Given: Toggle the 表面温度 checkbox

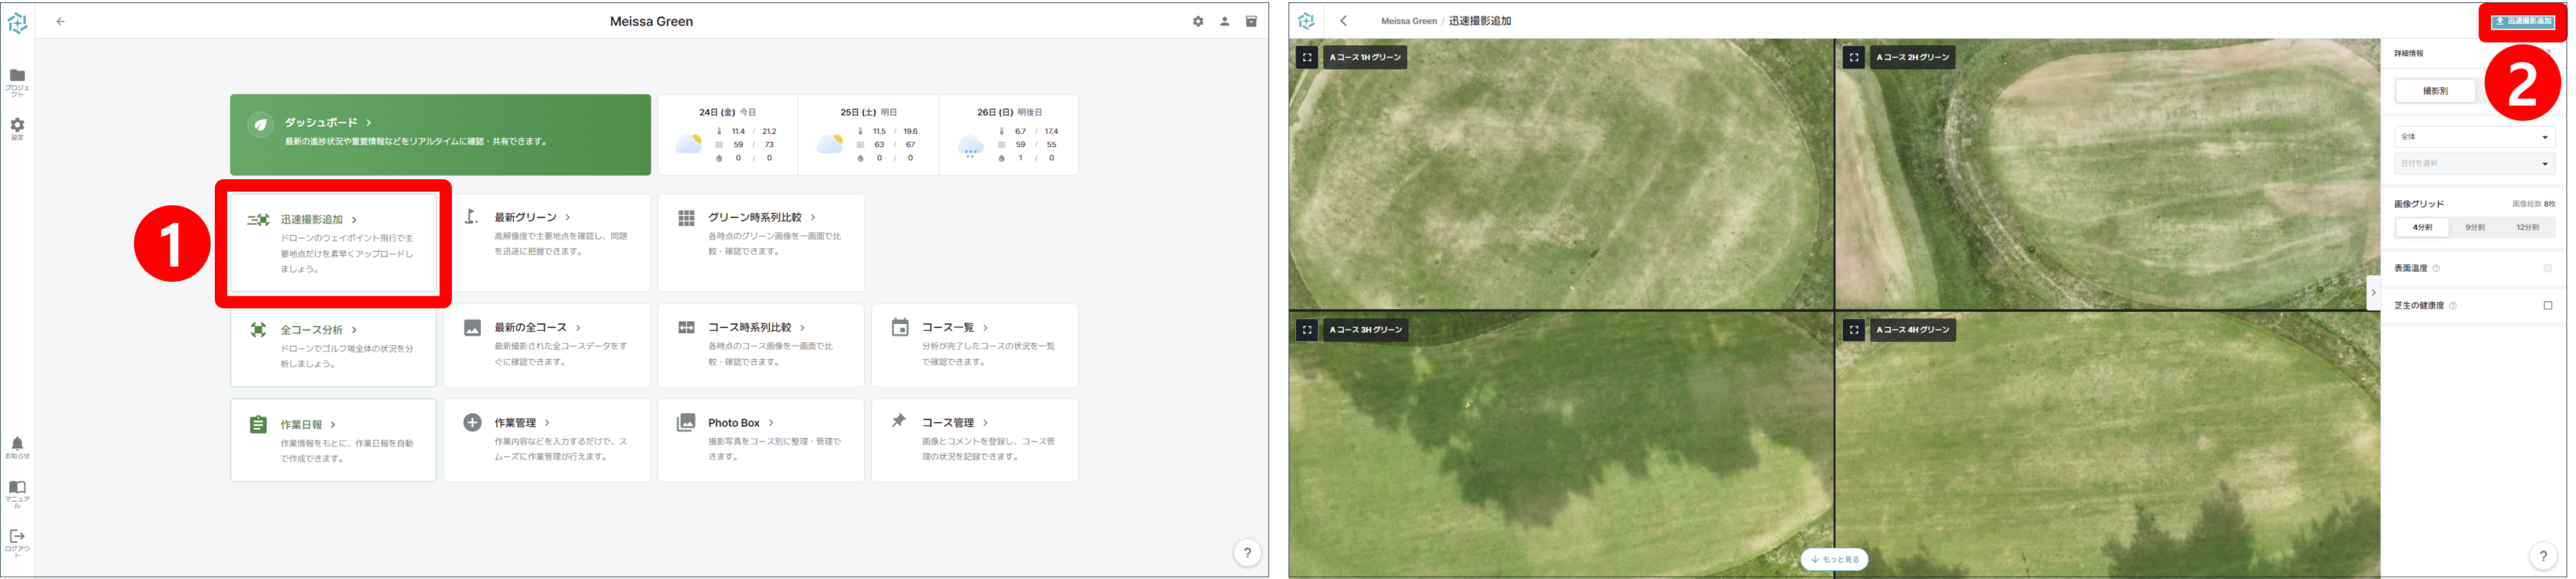Looking at the screenshot, I should pos(2547,269).
